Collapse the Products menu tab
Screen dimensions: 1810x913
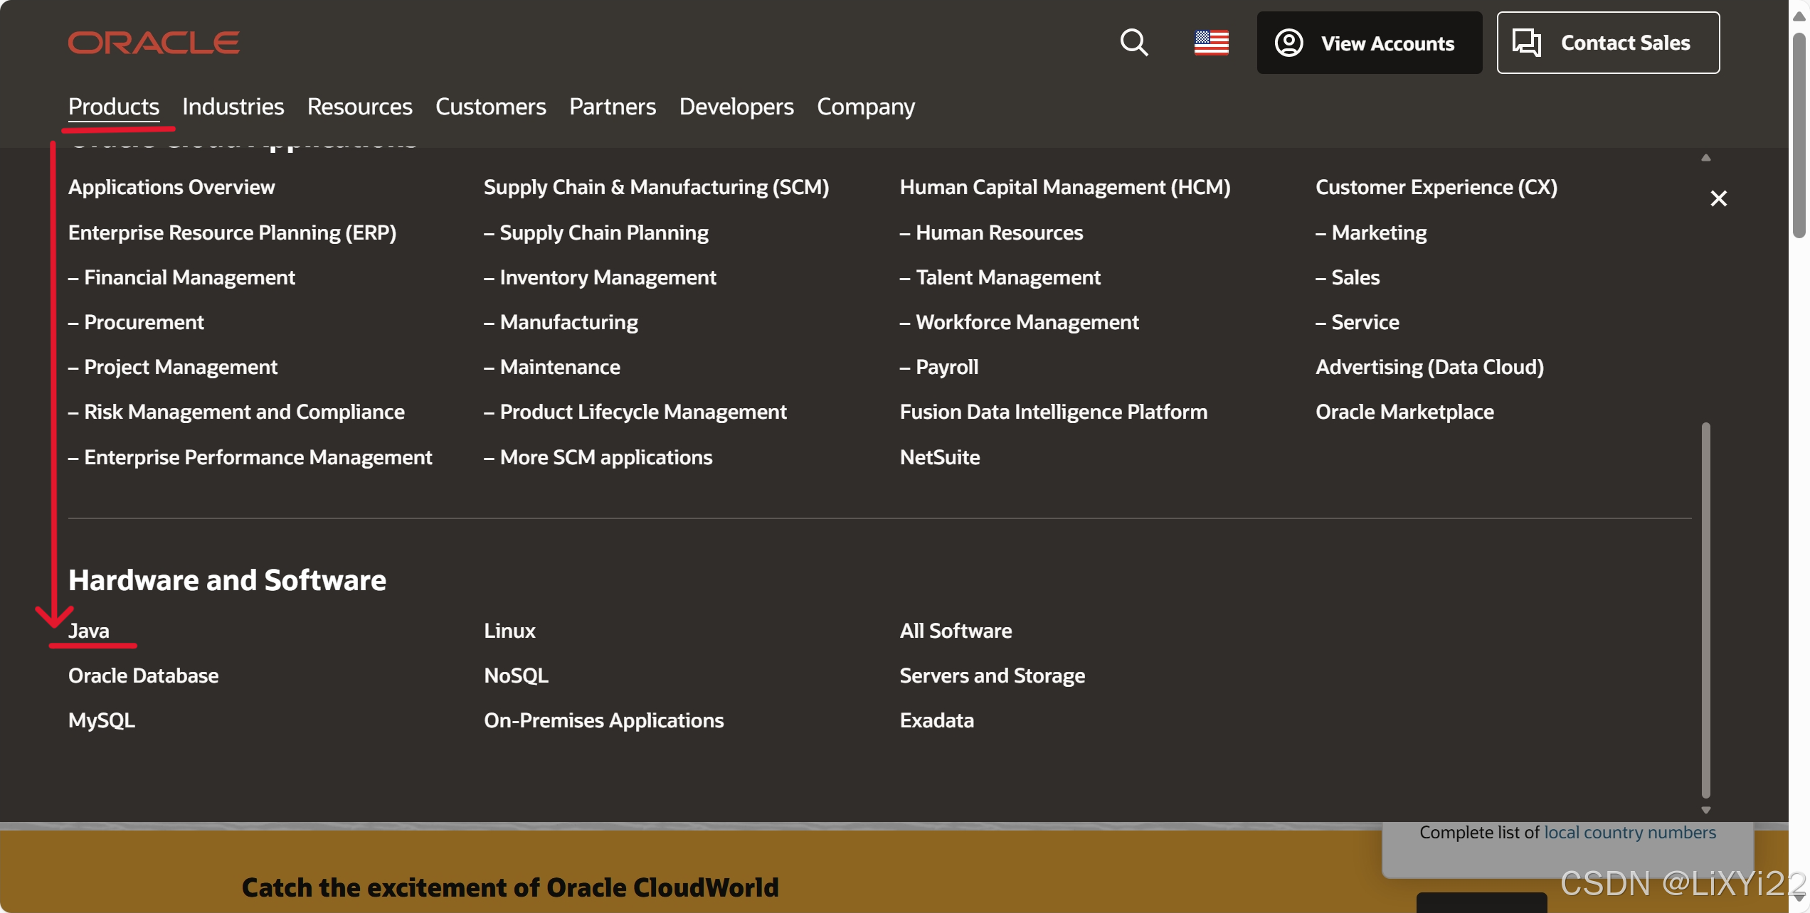[x=114, y=107]
